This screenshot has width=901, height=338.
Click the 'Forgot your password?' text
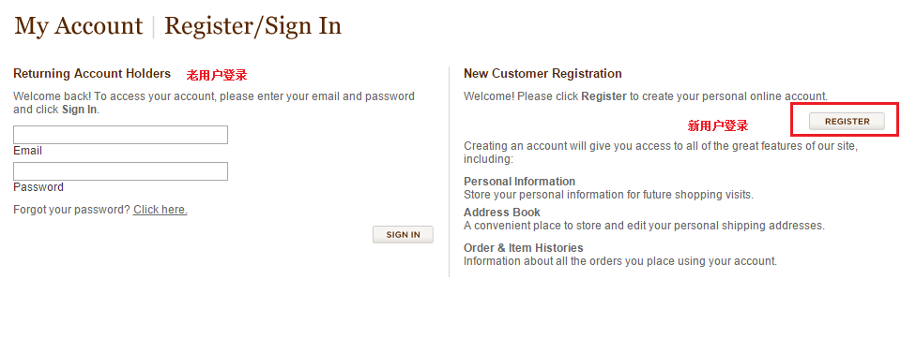coord(72,210)
